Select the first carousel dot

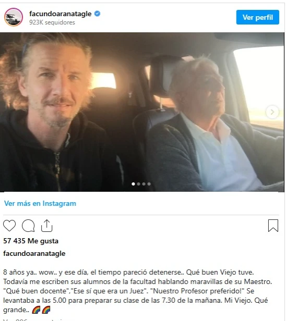click(133, 184)
